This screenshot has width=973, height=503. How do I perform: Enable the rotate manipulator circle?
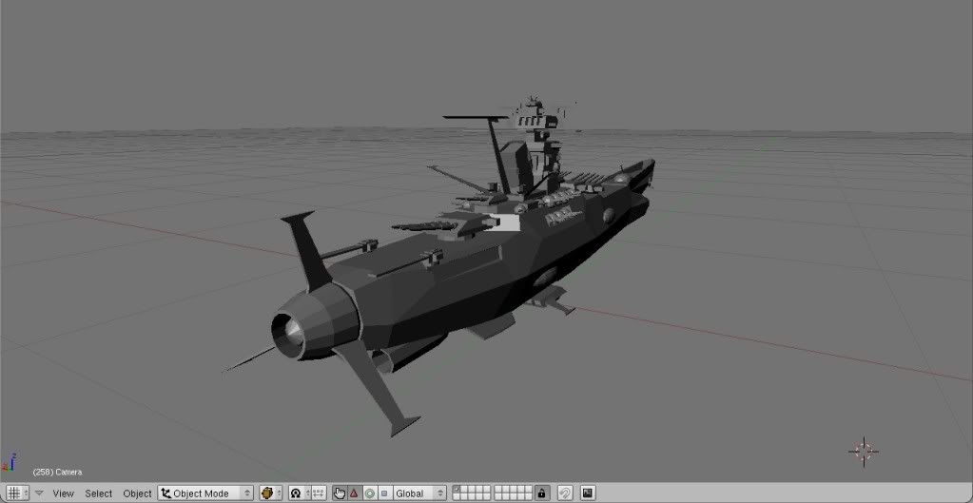[x=370, y=493]
